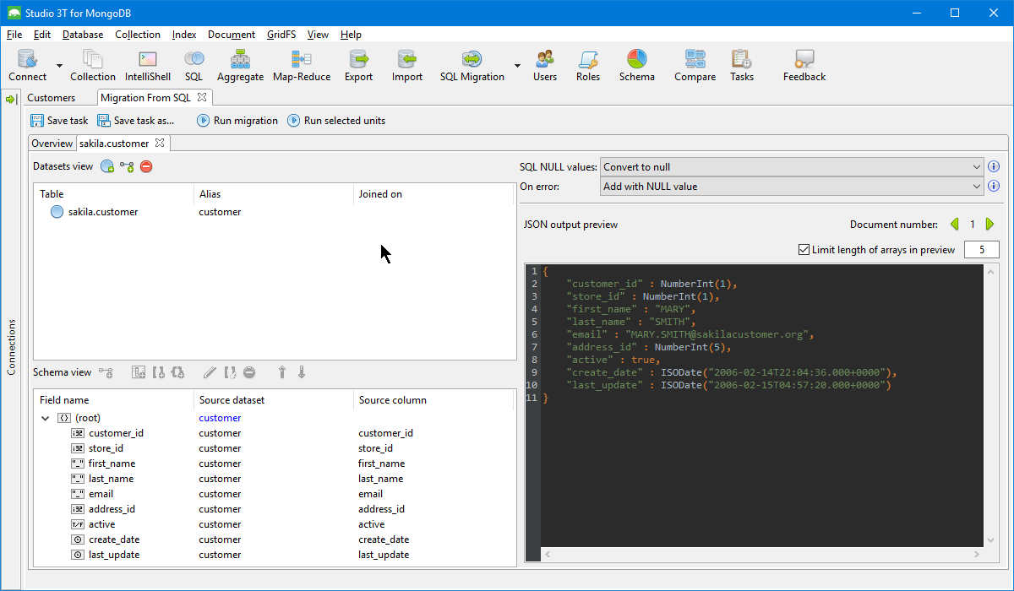Open the Collection menu
The height and width of the screenshot is (591, 1014).
tap(138, 35)
